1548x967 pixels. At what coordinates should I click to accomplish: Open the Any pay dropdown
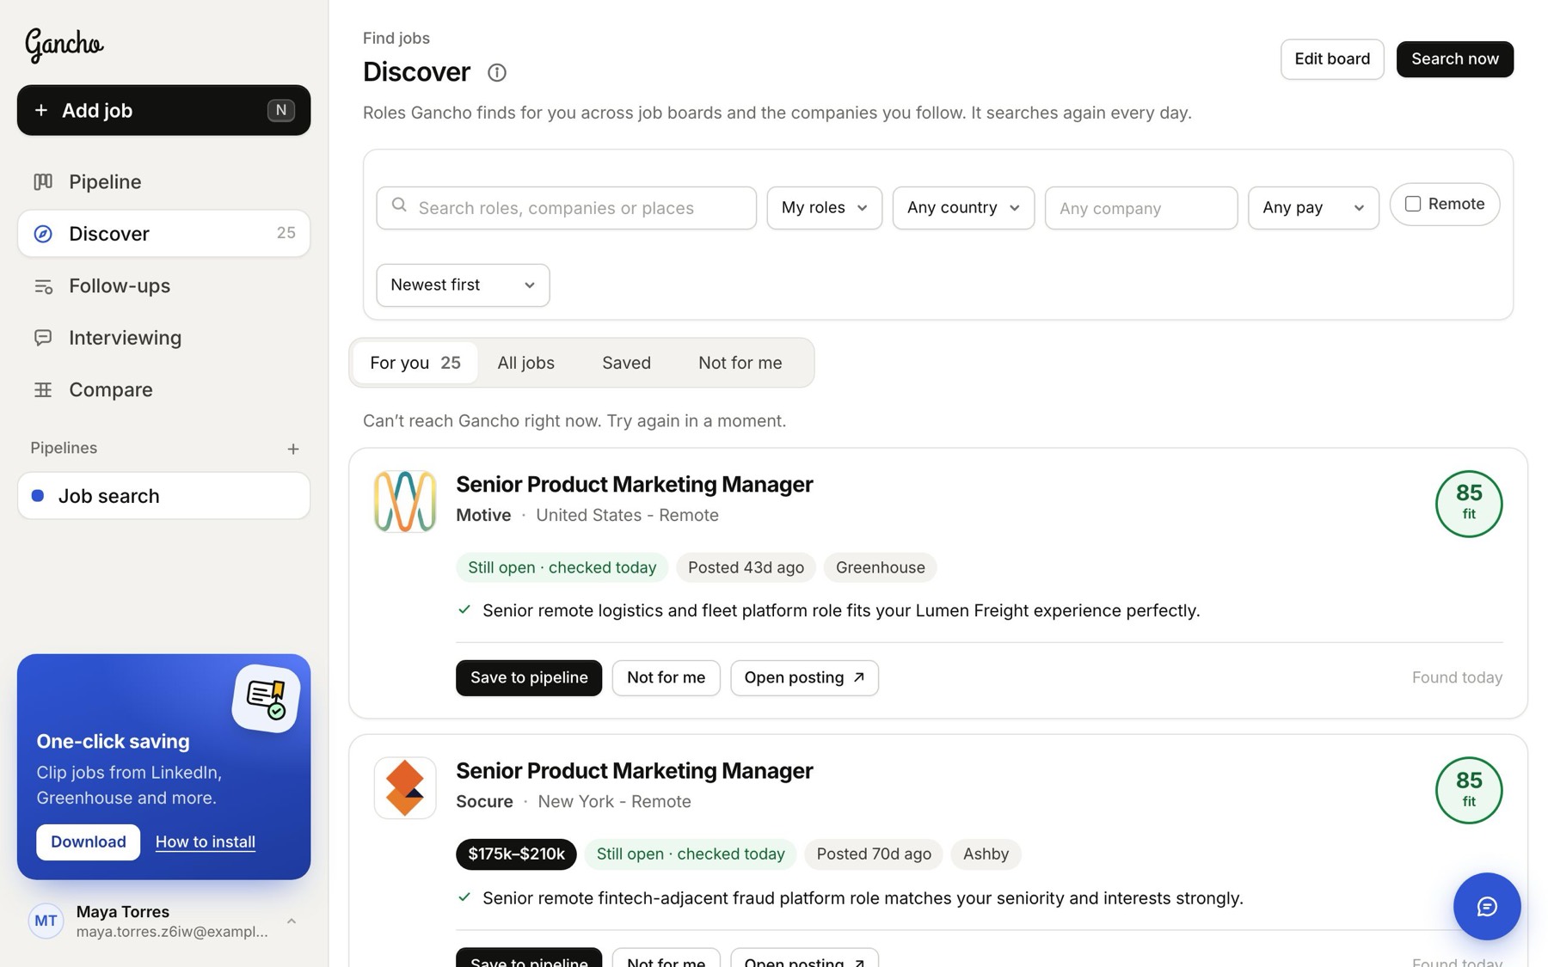pos(1313,208)
